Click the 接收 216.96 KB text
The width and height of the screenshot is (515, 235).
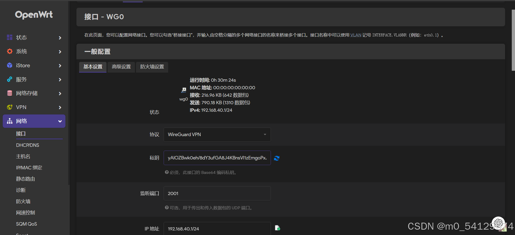tap(219, 95)
